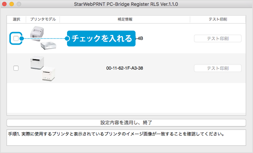253x153 pixels.
Task: Click テスト印刷 button in the first printer row
Action: pyautogui.click(x=218, y=39)
